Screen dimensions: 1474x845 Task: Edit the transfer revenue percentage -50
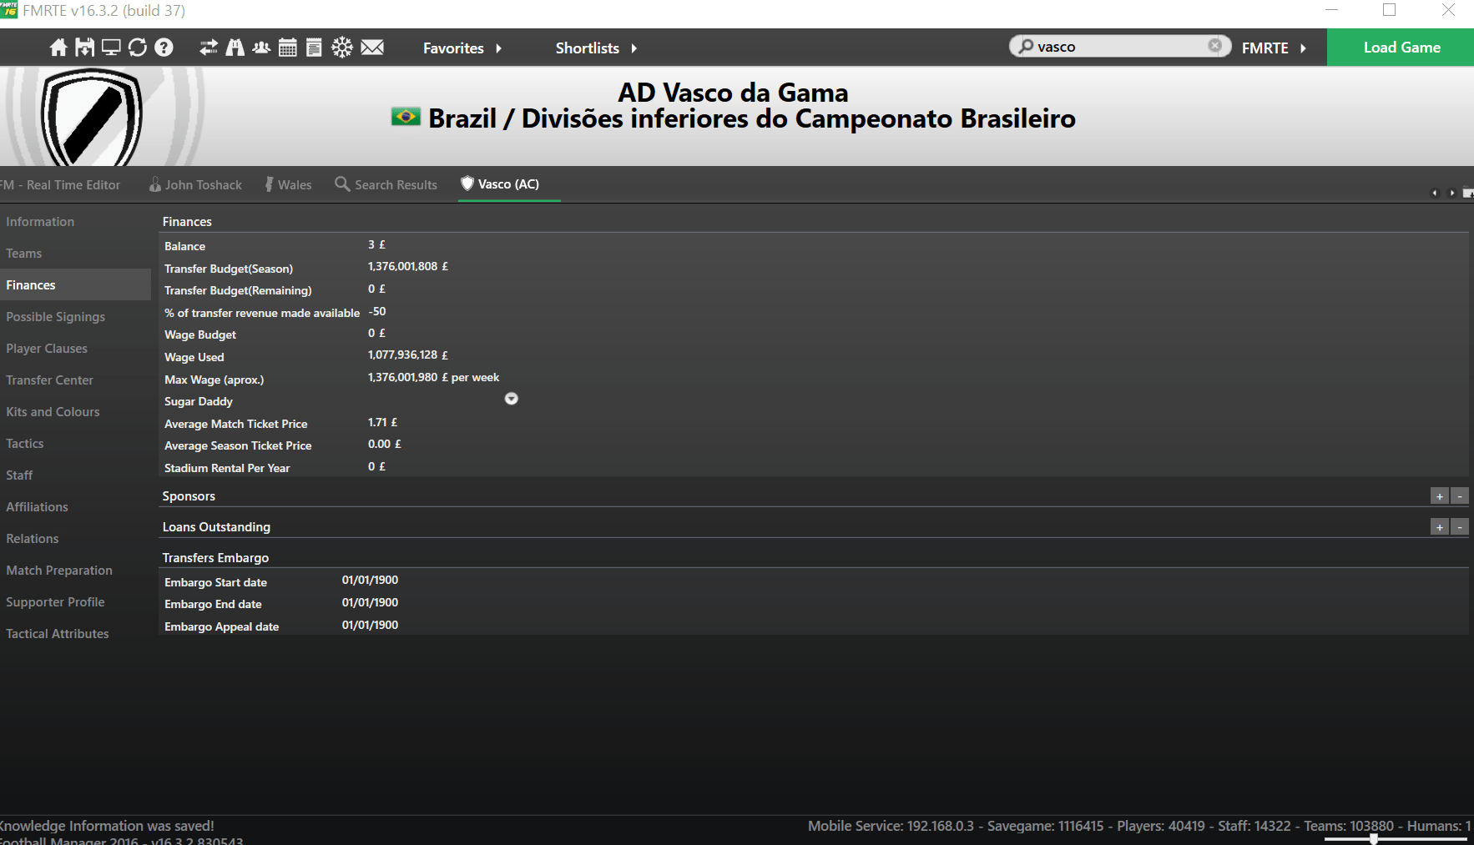(377, 311)
